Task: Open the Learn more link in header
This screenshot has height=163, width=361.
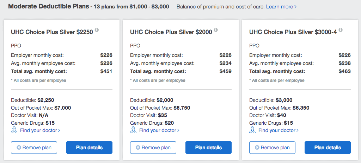Action: tap(281, 7)
